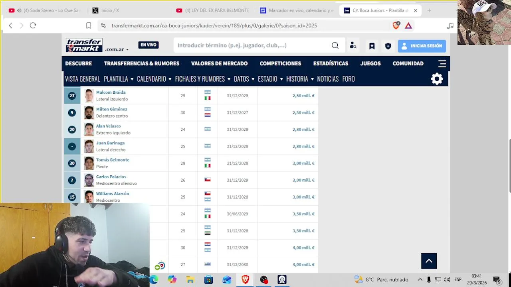Click the Transfermarkt logo

coord(84,45)
